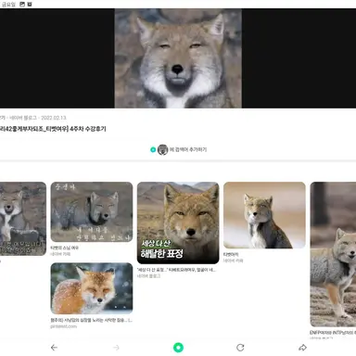Tap the forward arrow in bottom bar

point(116,348)
